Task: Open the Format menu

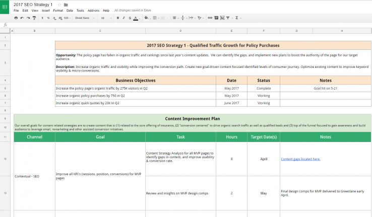Action: pyautogui.click(x=58, y=10)
